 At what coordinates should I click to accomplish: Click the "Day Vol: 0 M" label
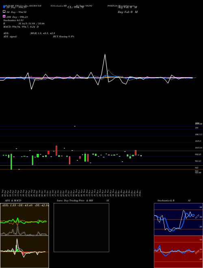point(127,12)
